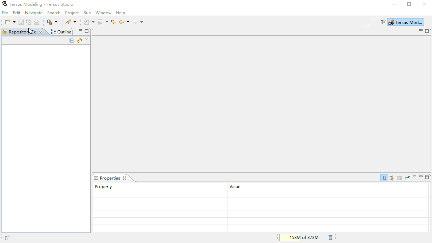Click the Run external tools icon
The image size is (432, 243).
[50, 22]
